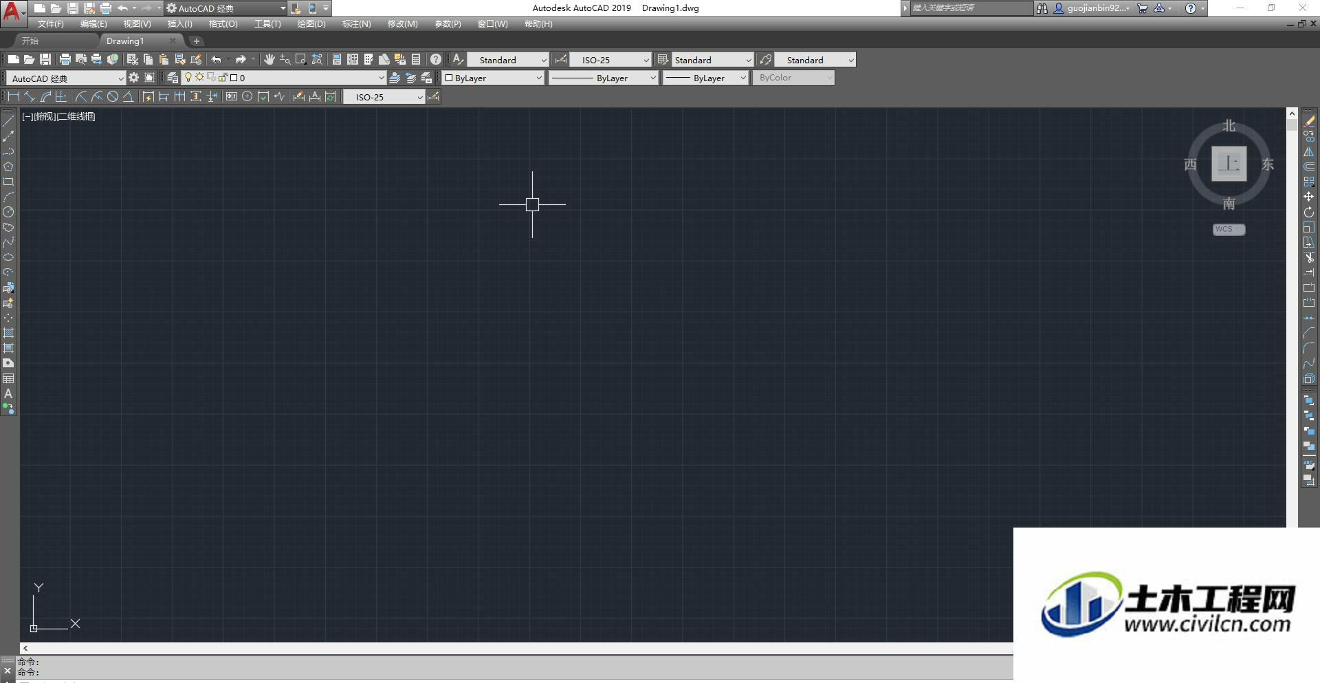Select the Offset modify tool
Image resolution: width=1320 pixels, height=683 pixels.
point(1309,166)
